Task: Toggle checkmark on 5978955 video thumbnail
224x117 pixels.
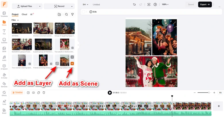Action: pyautogui.click(x=30, y=32)
